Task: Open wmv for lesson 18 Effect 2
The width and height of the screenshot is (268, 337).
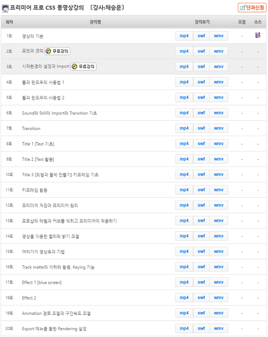Action: pyautogui.click(x=219, y=298)
